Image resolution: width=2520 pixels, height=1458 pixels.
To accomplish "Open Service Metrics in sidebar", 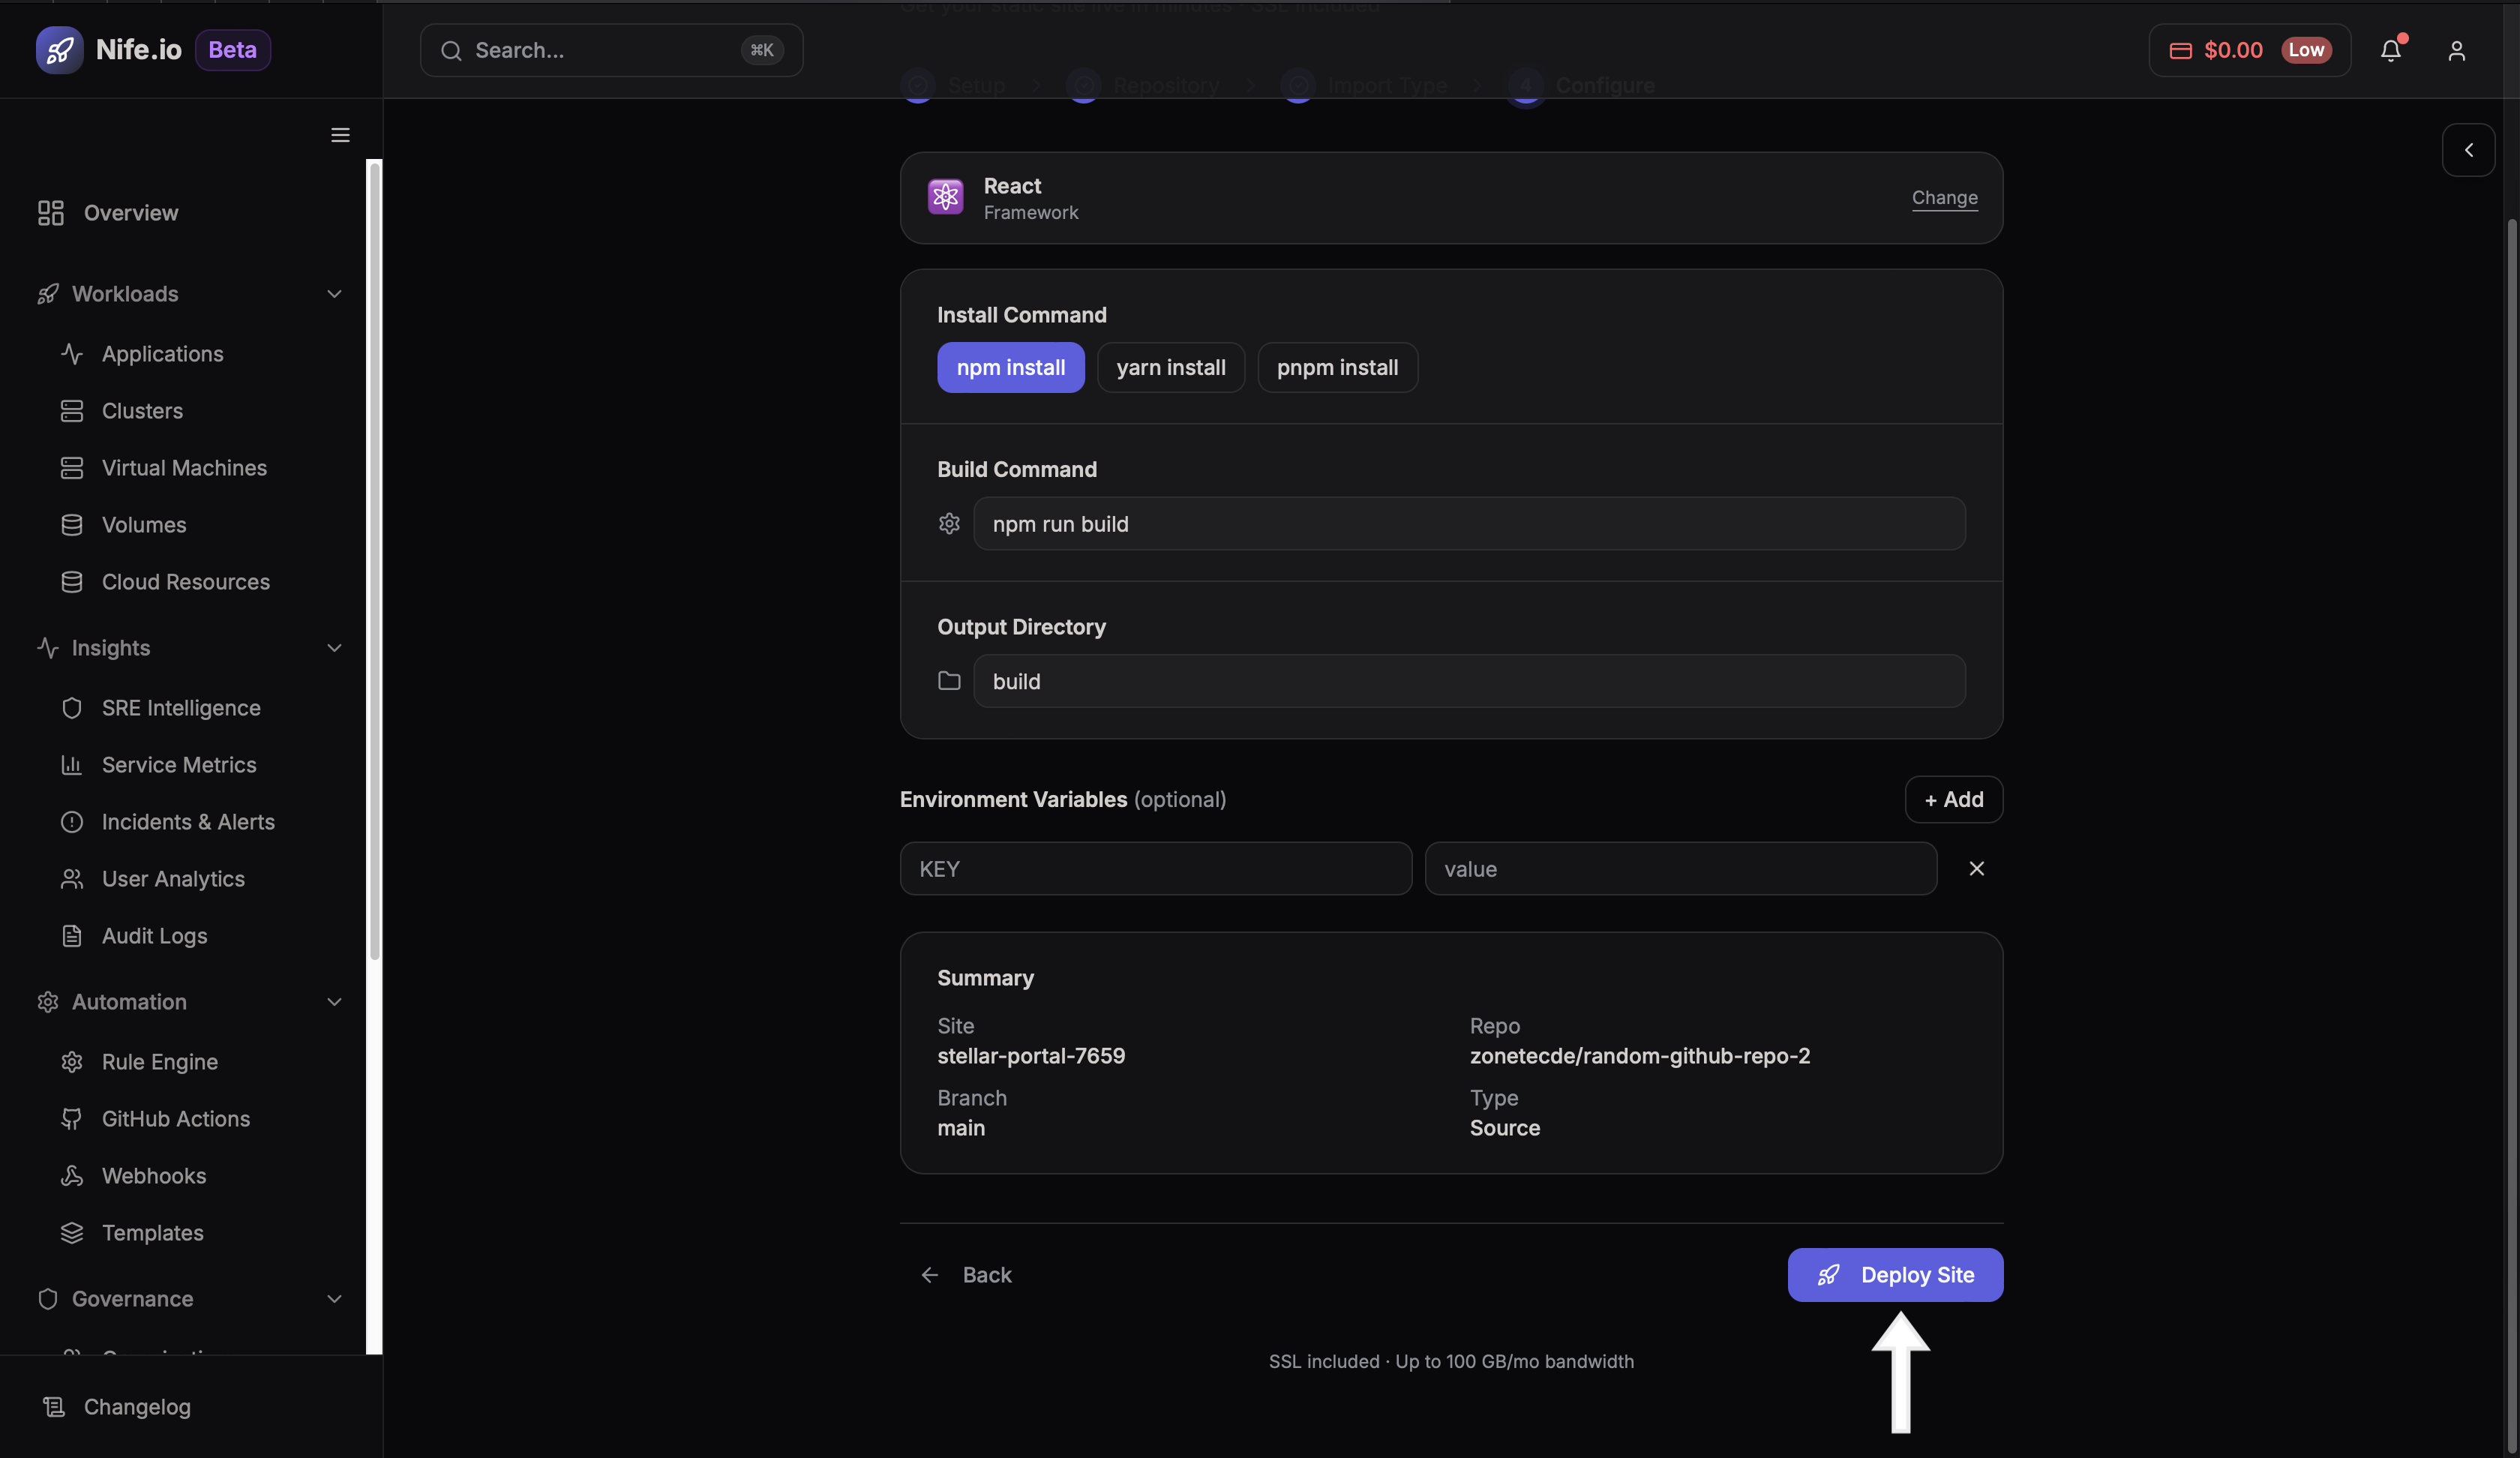I will pyautogui.click(x=179, y=765).
